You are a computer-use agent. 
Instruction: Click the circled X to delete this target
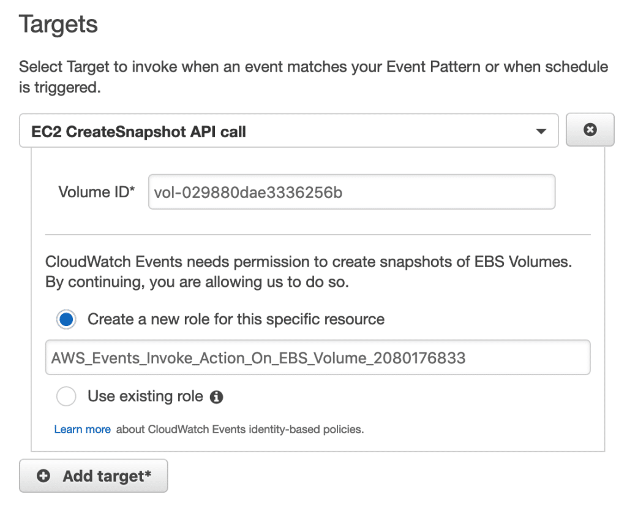click(x=590, y=130)
